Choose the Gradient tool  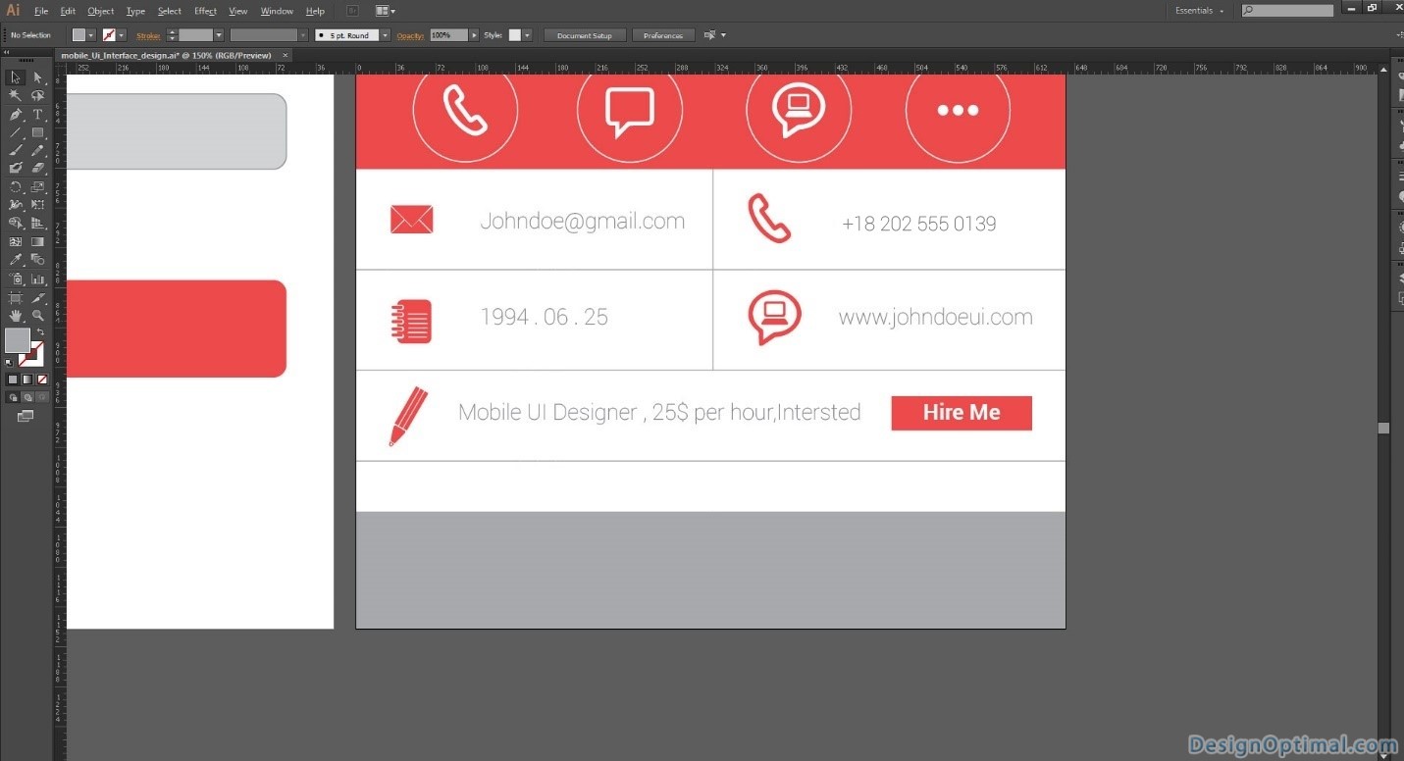point(37,241)
